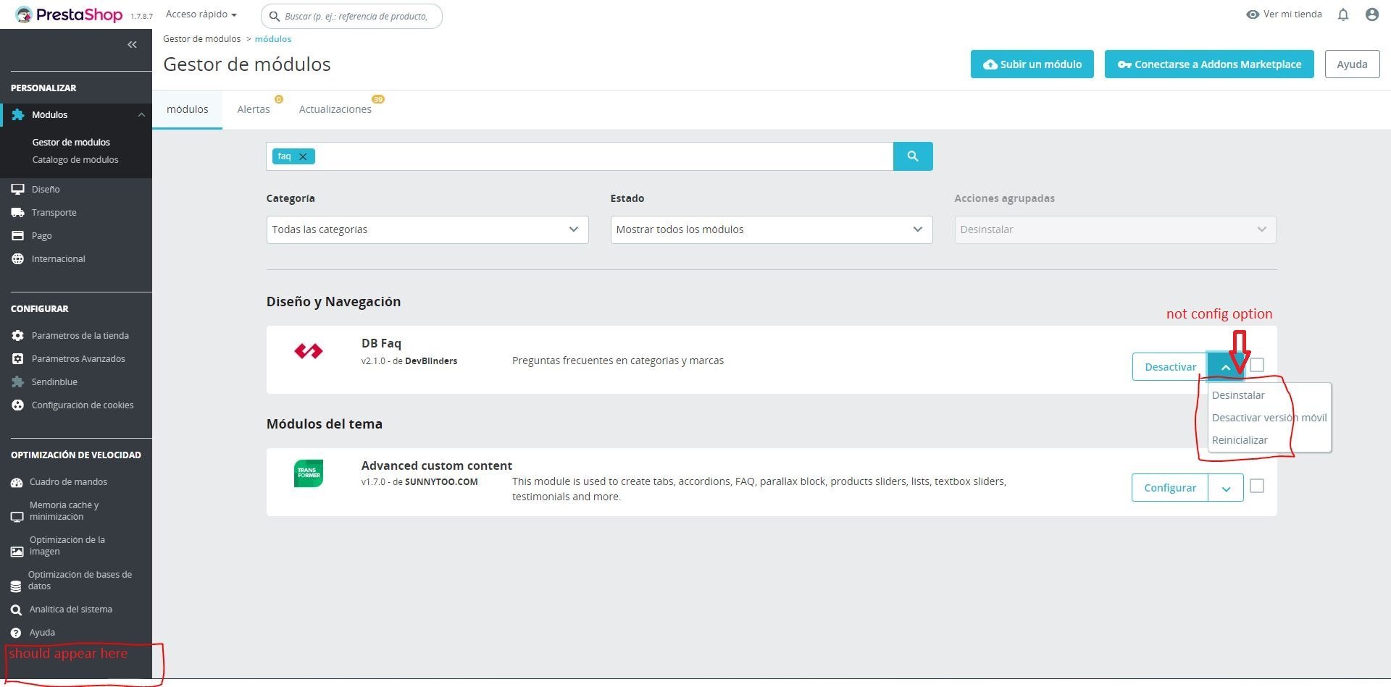
Task: Click Conectarse a Addons Marketplace button
Action: (x=1209, y=64)
